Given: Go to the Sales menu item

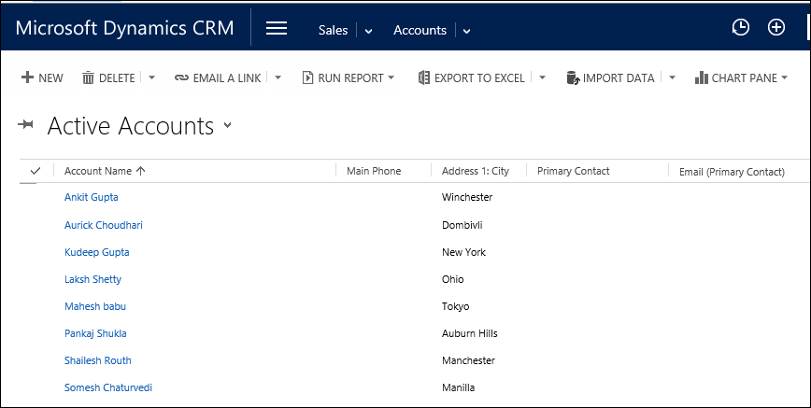Looking at the screenshot, I should (333, 30).
